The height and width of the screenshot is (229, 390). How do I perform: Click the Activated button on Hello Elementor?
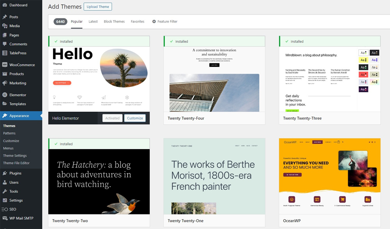coord(112,118)
